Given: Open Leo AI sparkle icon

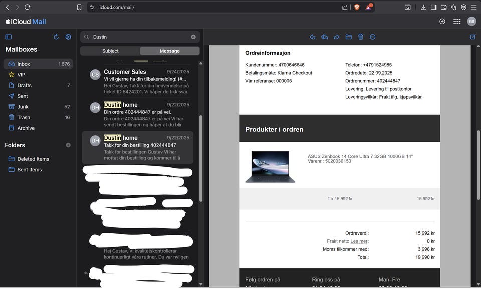Looking at the screenshot, I should (x=454, y=7).
